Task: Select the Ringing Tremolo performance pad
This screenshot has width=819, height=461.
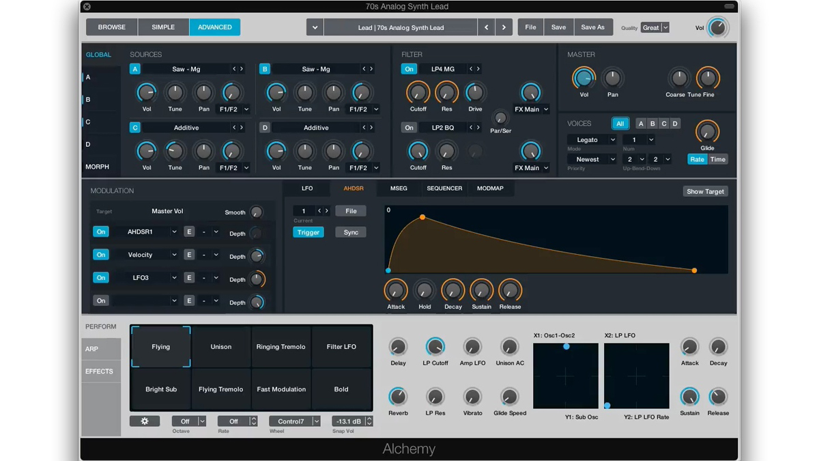Action: 281,347
